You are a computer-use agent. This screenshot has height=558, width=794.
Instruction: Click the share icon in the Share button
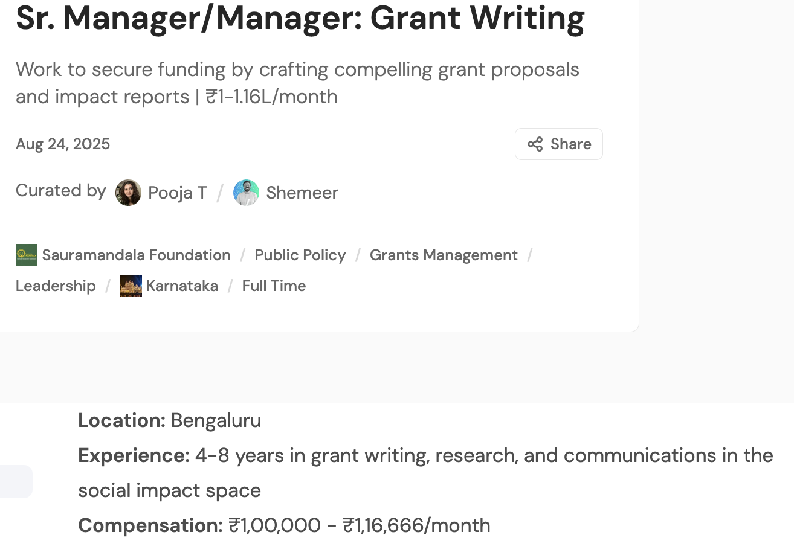click(535, 144)
